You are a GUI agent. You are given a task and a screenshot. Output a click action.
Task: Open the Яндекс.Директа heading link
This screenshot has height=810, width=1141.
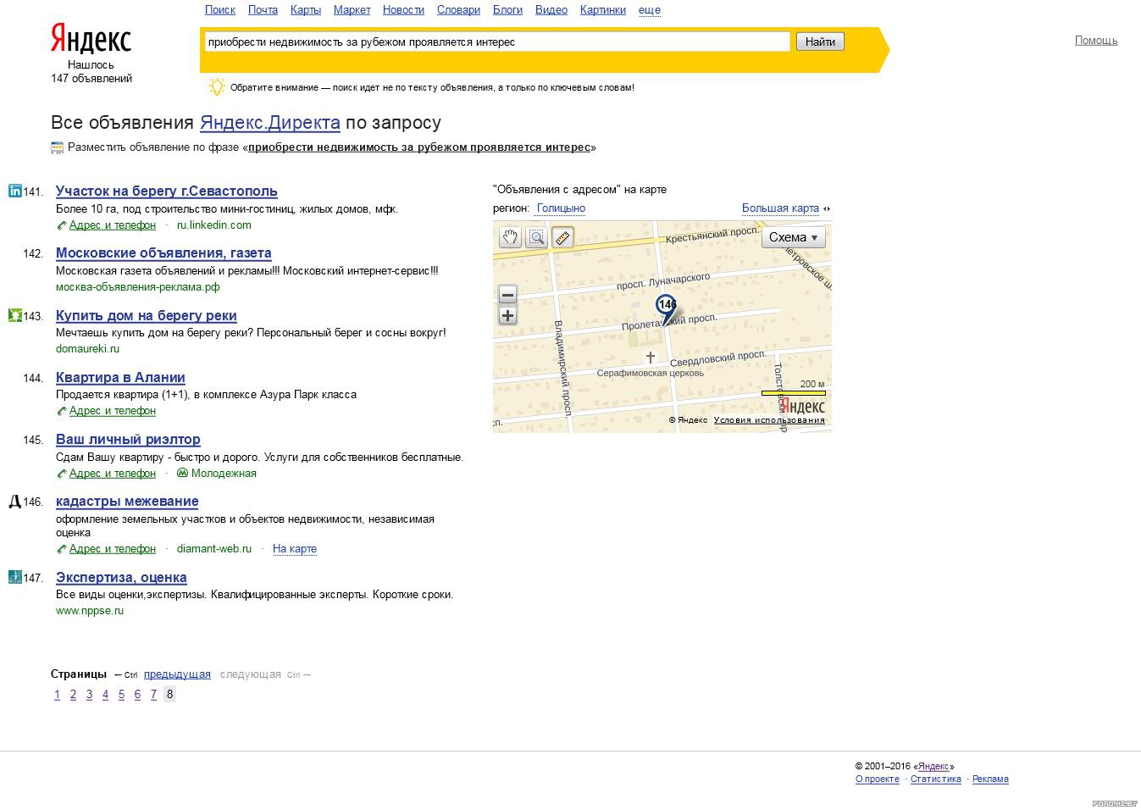tap(270, 123)
